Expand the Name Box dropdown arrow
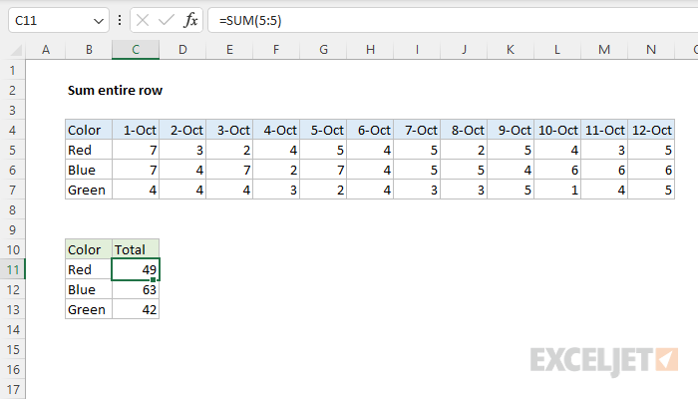Image resolution: width=698 pixels, height=399 pixels. [x=98, y=21]
